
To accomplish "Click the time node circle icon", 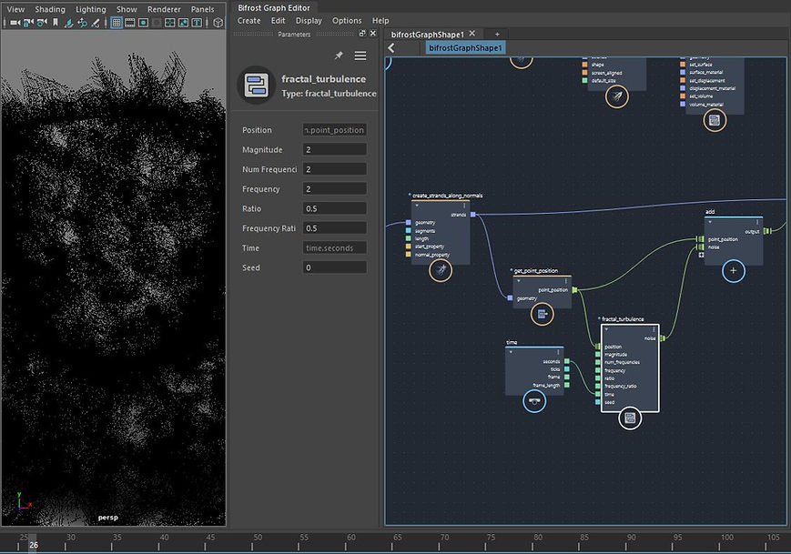I will [534, 402].
